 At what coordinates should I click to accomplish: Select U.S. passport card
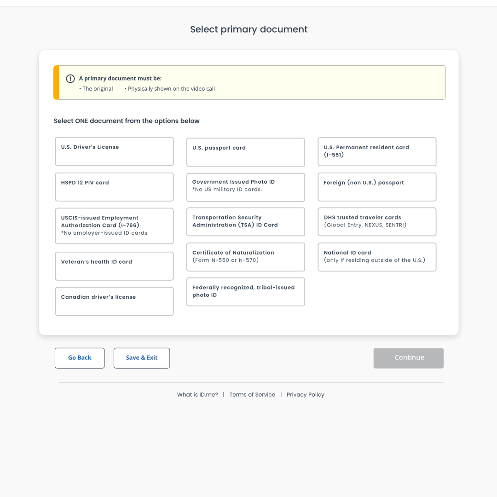[x=245, y=152]
